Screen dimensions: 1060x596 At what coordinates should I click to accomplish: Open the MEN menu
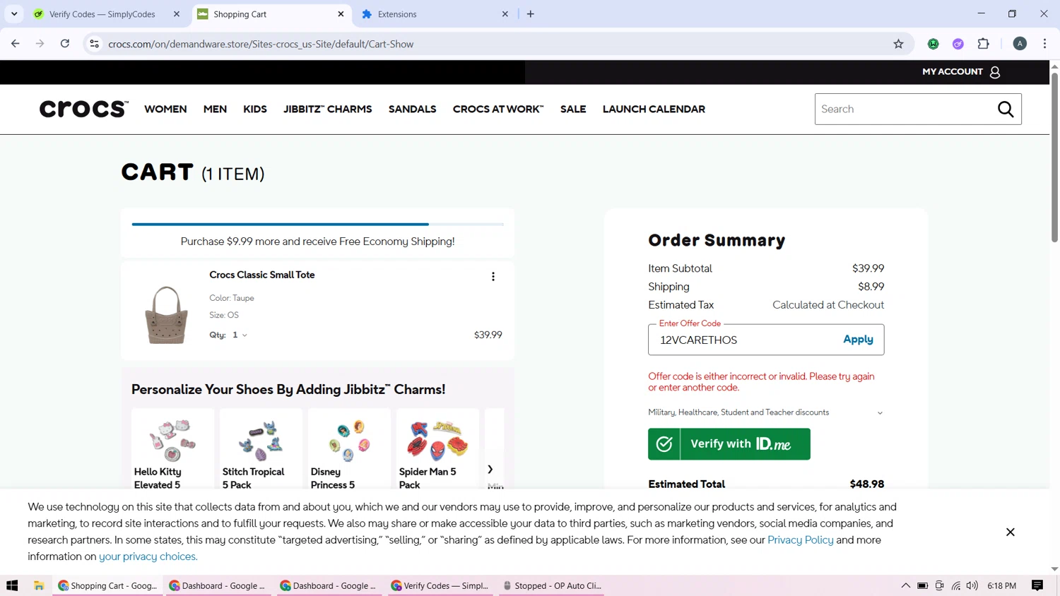click(x=215, y=109)
